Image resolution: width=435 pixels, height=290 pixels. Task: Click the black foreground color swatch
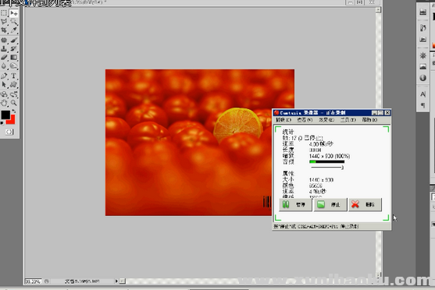5,115
